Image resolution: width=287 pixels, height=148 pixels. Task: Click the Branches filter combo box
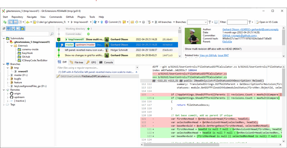(x=197, y=22)
